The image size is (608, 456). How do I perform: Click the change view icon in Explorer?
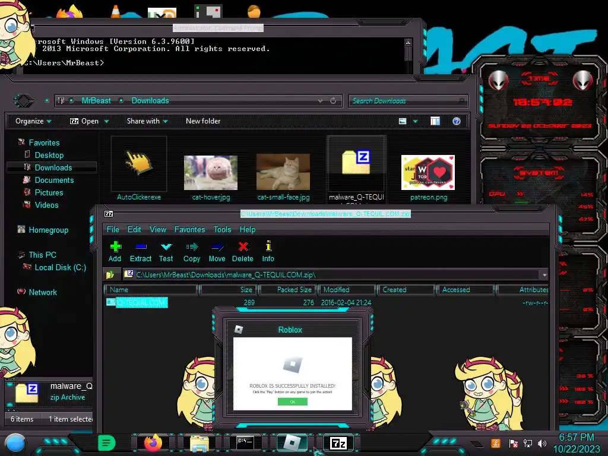click(403, 121)
